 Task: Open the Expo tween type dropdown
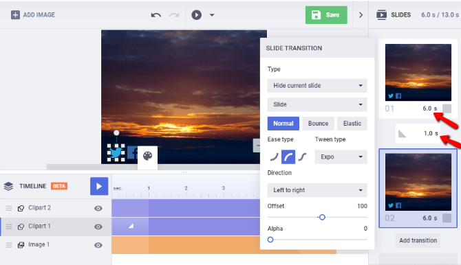pyautogui.click(x=341, y=157)
